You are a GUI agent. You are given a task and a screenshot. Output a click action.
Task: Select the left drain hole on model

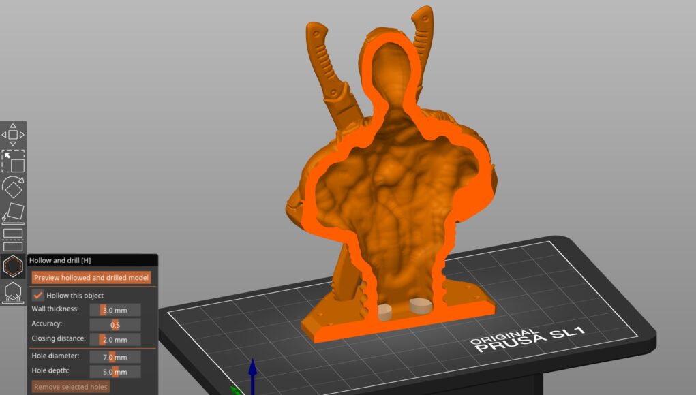[384, 312]
